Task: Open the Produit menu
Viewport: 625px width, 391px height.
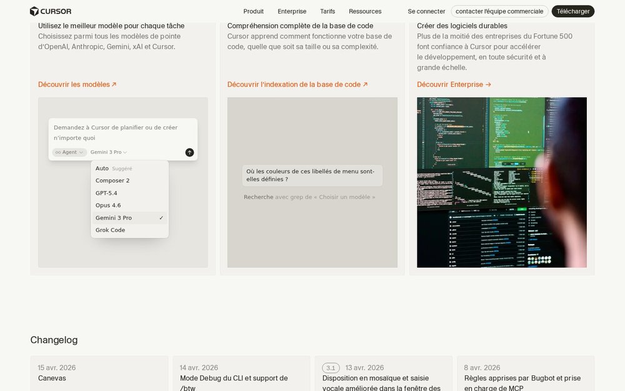Action: pos(254,11)
